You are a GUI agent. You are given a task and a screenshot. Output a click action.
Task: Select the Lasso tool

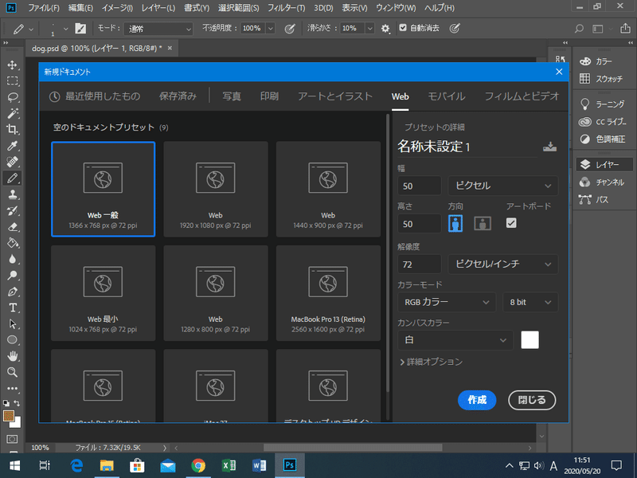[x=12, y=97]
